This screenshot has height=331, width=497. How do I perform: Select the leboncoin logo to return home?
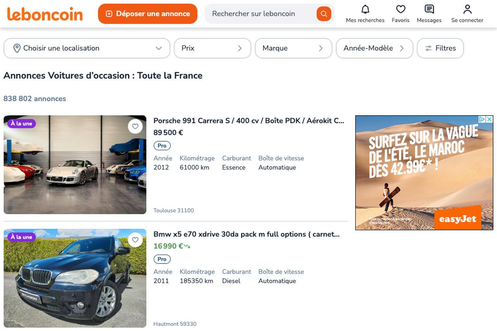44,14
